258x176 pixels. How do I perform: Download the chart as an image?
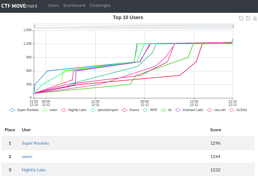click(255, 18)
